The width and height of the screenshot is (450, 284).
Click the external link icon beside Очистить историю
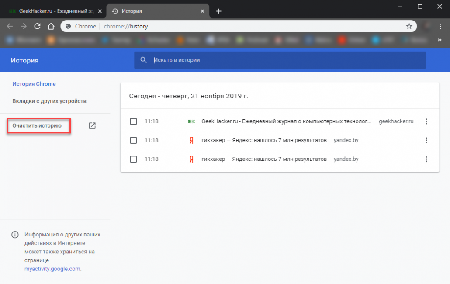(92, 126)
